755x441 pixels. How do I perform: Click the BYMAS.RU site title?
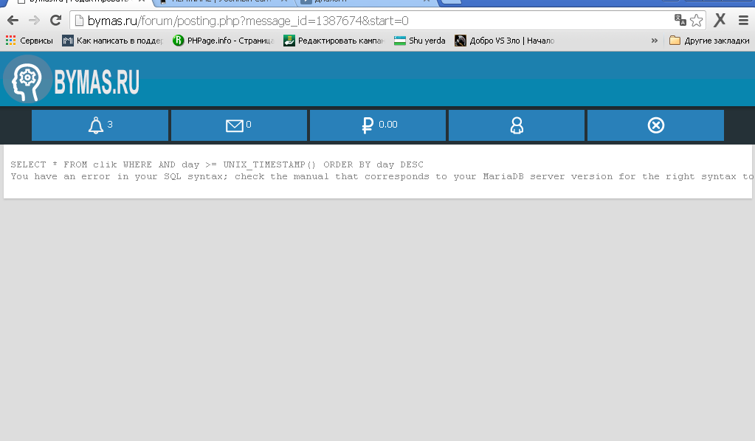97,82
